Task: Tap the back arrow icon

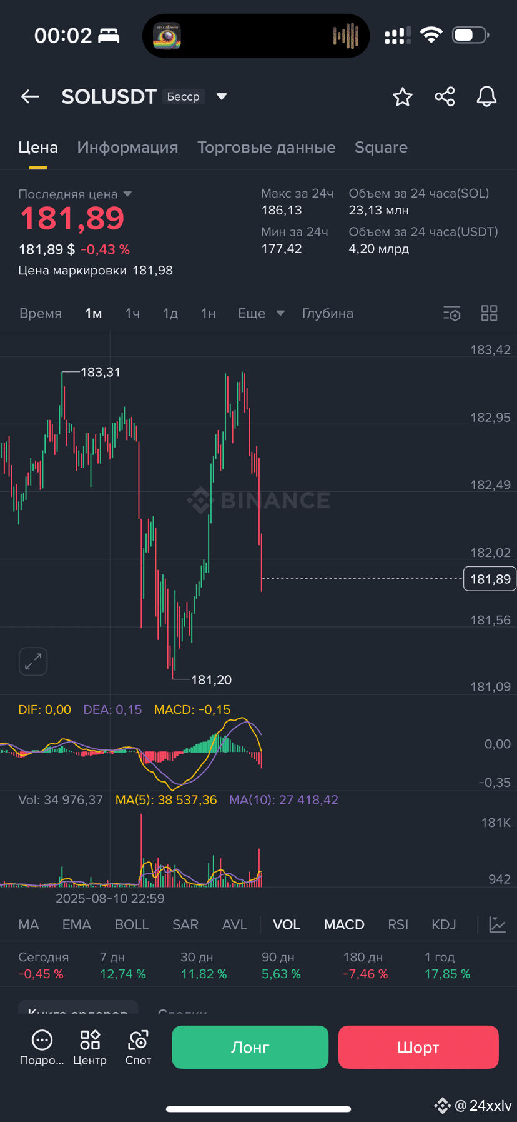Action: [30, 96]
